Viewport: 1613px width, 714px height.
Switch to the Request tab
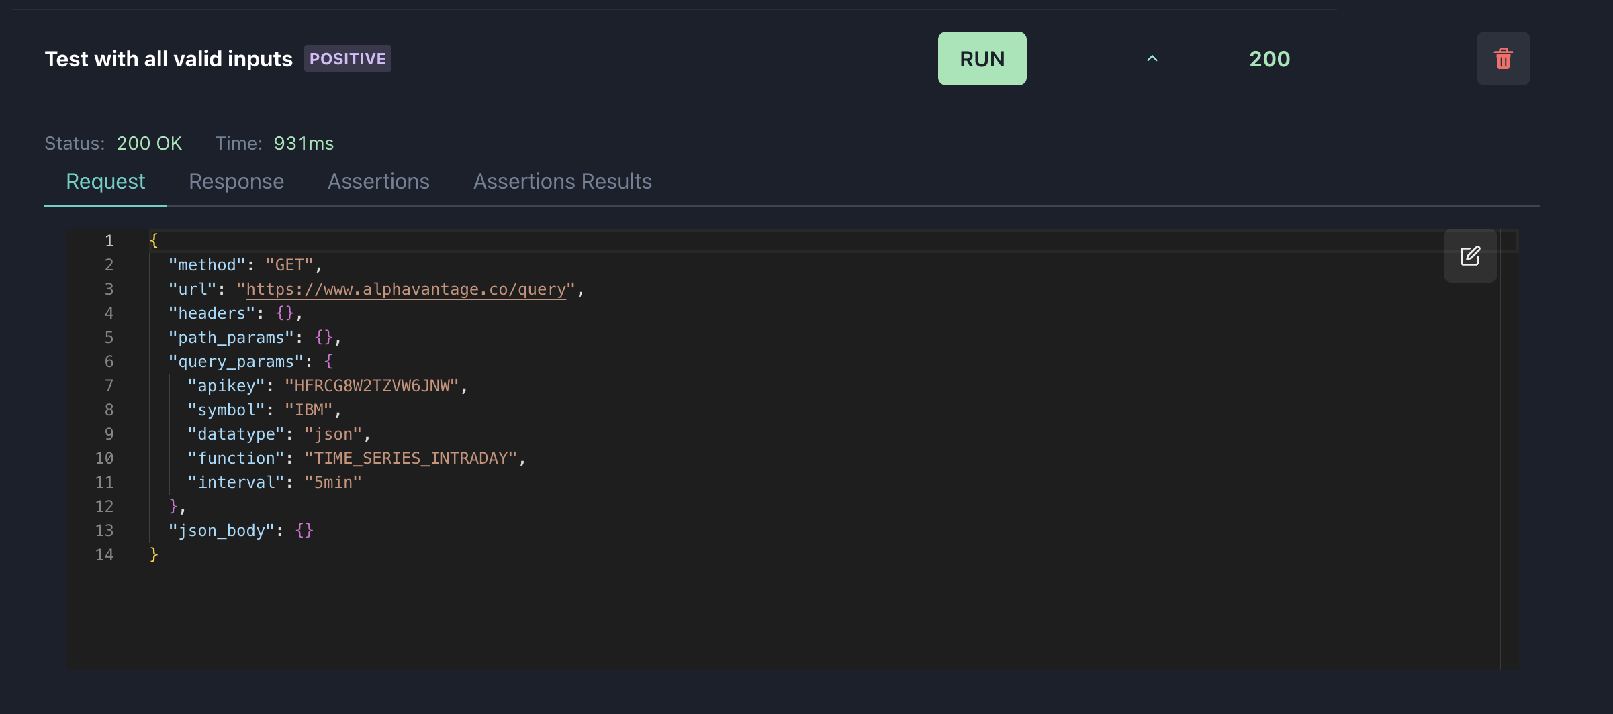click(x=105, y=181)
